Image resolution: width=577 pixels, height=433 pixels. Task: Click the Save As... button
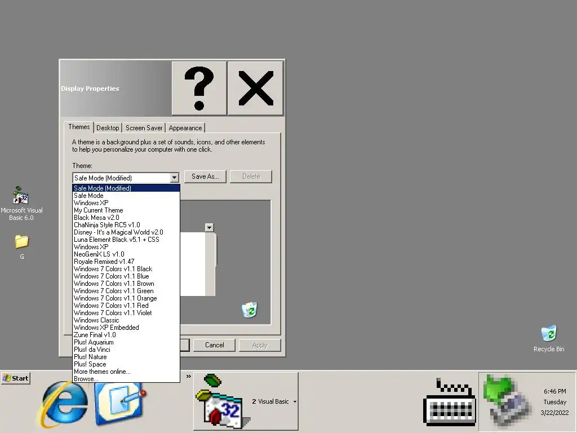pos(205,176)
